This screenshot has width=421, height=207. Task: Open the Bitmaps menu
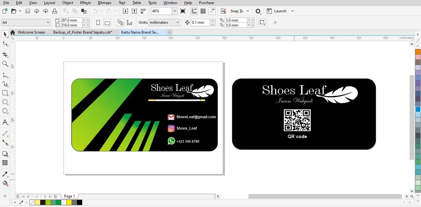click(104, 3)
